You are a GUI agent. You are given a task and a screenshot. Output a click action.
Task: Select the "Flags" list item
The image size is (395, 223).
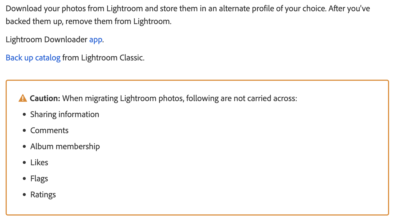point(39,179)
